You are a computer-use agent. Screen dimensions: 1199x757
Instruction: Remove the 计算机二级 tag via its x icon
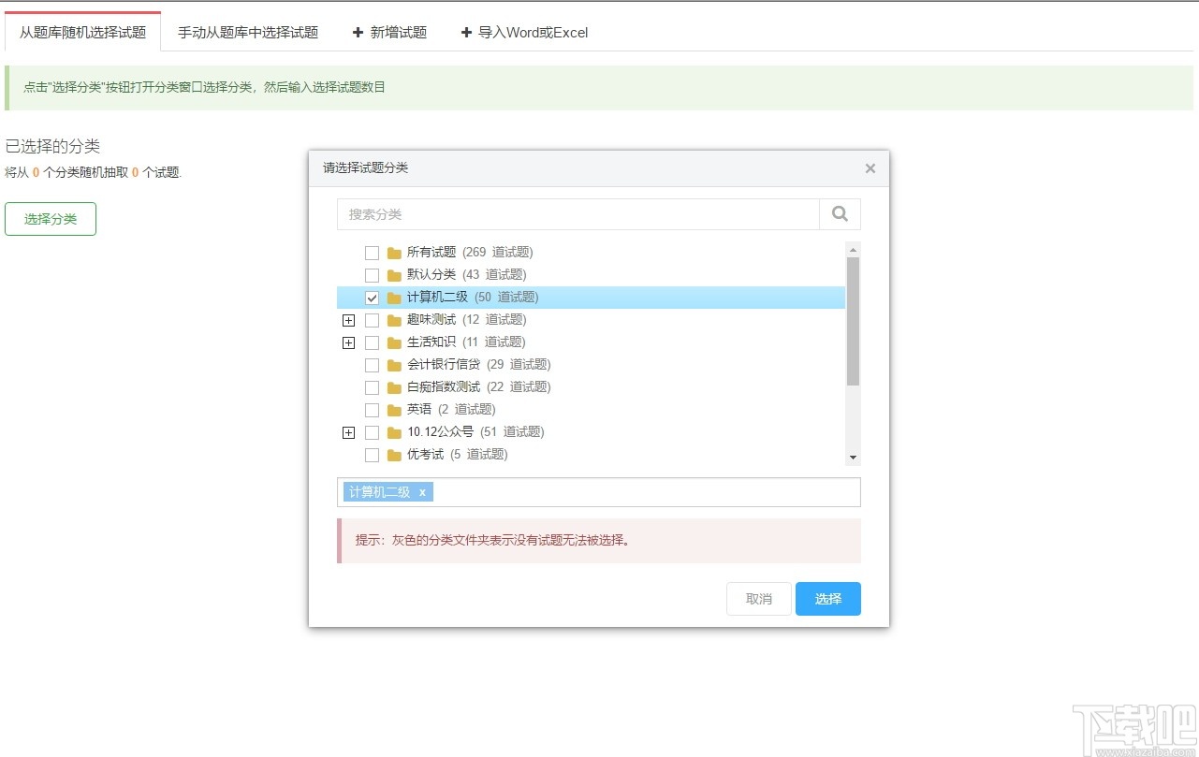[x=423, y=491]
